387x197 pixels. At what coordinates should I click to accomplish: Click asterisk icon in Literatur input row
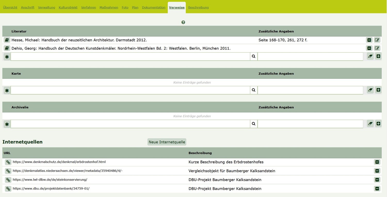(x=7, y=57)
